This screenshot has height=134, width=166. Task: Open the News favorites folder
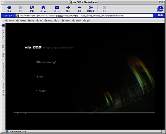click(x=10, y=21)
